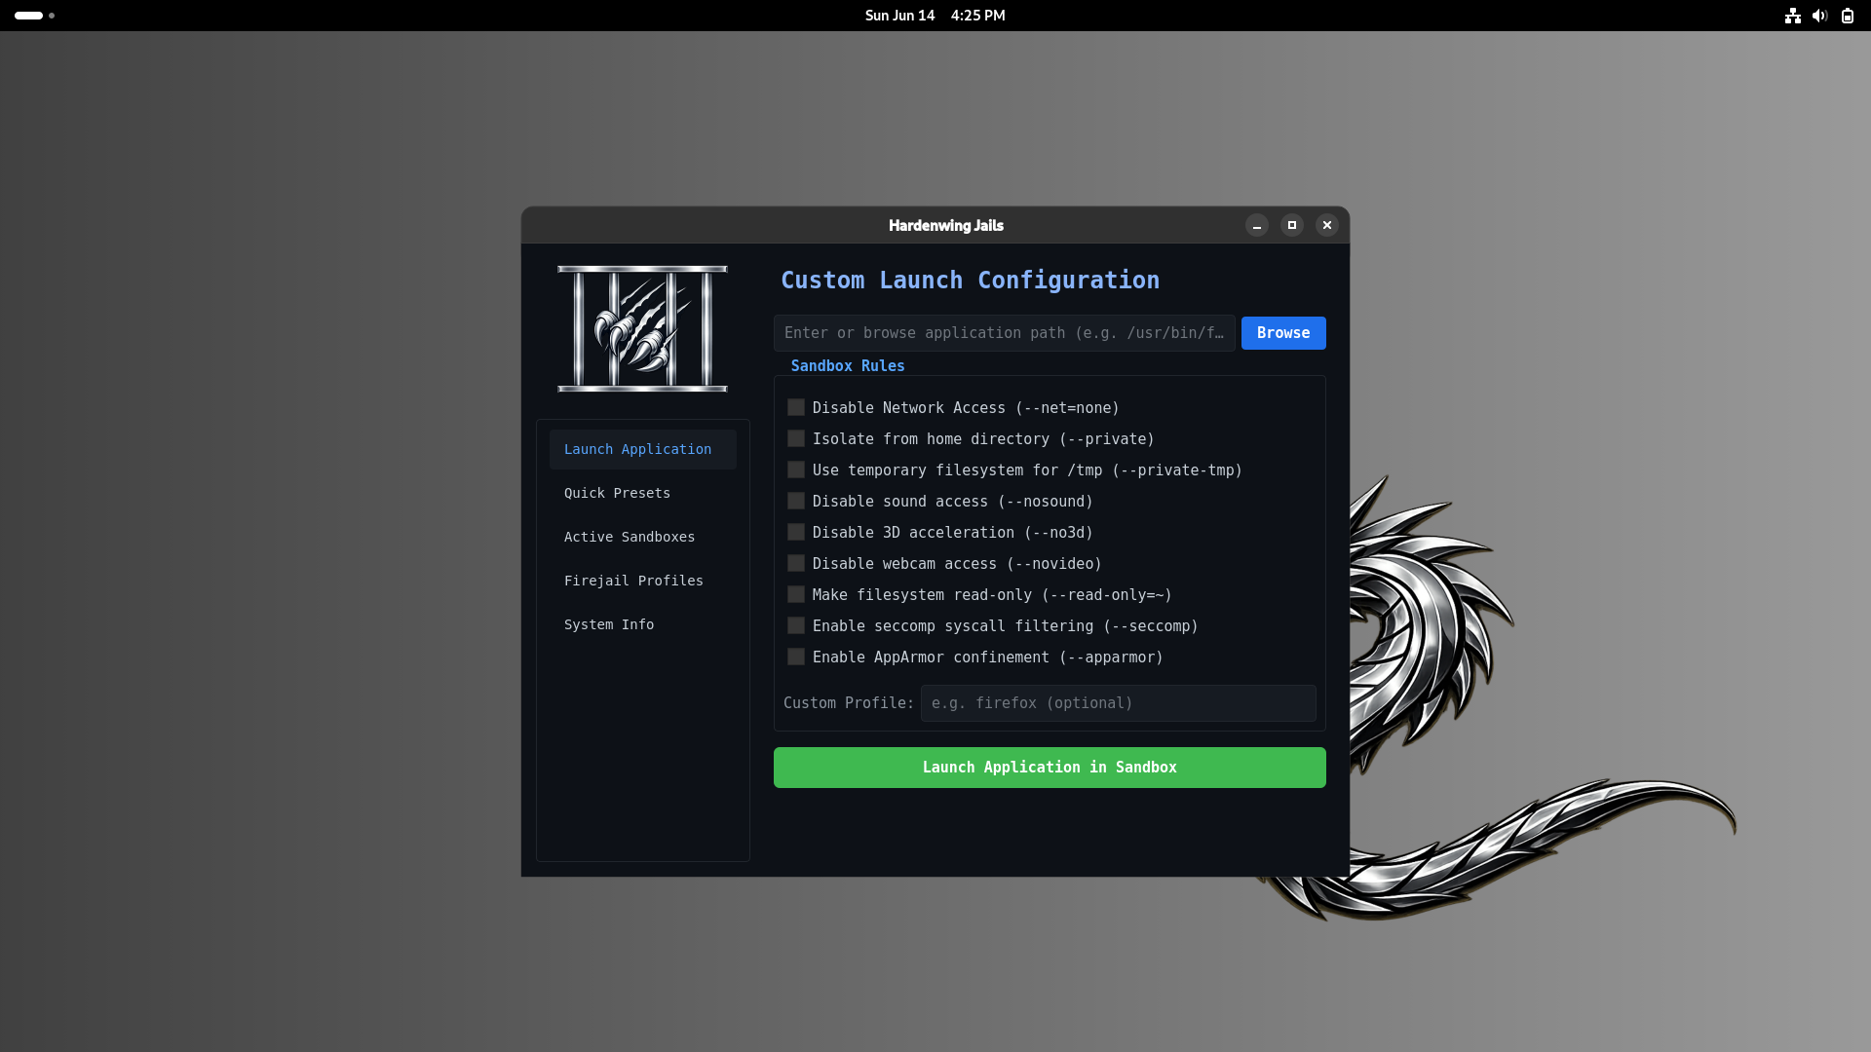Image resolution: width=1871 pixels, height=1052 pixels.
Task: Focus the application path input field
Action: pos(1005,333)
